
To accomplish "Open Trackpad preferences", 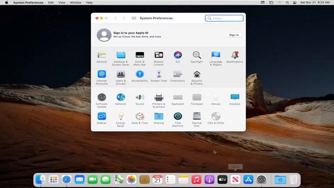I will click(197, 99).
